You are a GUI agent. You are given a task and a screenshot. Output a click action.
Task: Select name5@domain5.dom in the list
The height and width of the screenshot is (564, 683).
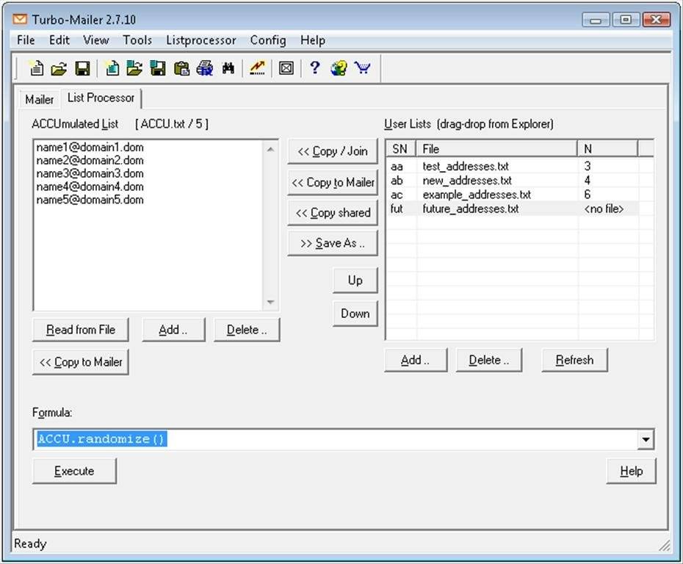[90, 200]
